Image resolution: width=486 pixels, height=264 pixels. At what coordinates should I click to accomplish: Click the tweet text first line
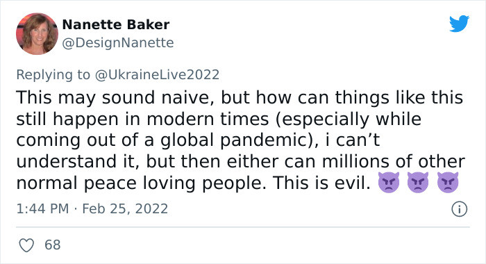240,97
